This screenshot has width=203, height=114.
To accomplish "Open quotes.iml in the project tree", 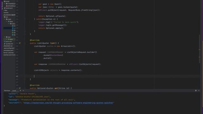I will pos(9,44).
